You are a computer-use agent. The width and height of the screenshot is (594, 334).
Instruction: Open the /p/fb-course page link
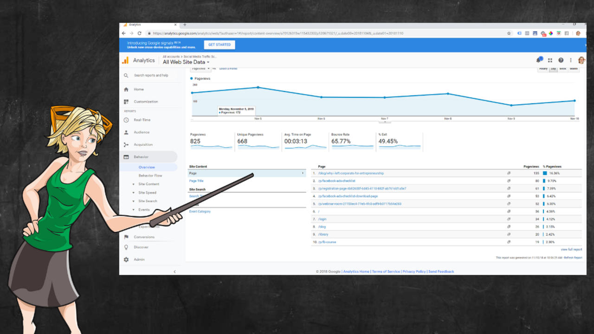pyautogui.click(x=327, y=242)
